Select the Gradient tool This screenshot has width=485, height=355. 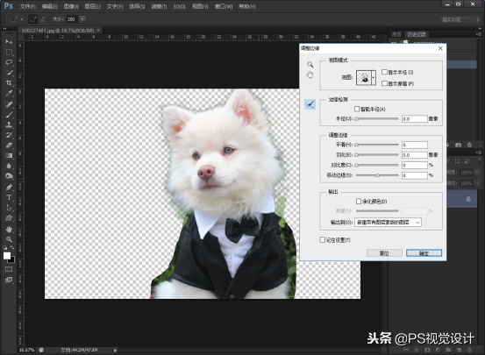pos(9,155)
